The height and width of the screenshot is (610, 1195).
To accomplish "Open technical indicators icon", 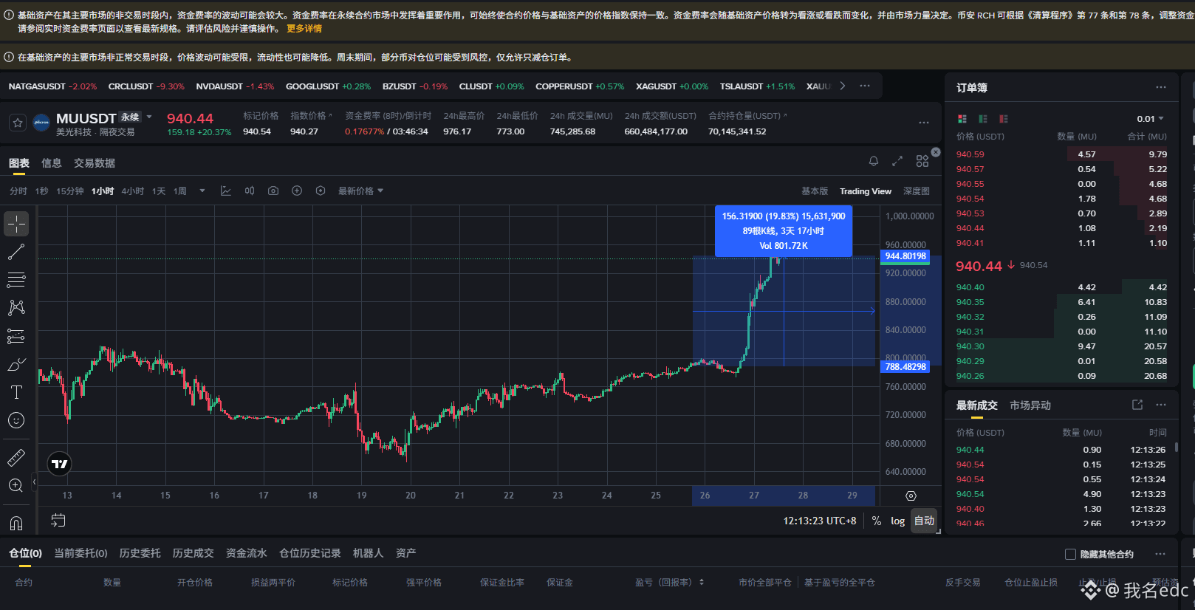I will click(226, 191).
